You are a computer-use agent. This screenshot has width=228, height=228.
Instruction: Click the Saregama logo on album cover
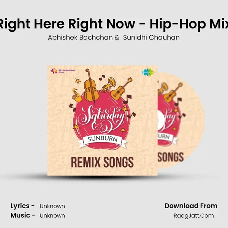tap(148, 72)
